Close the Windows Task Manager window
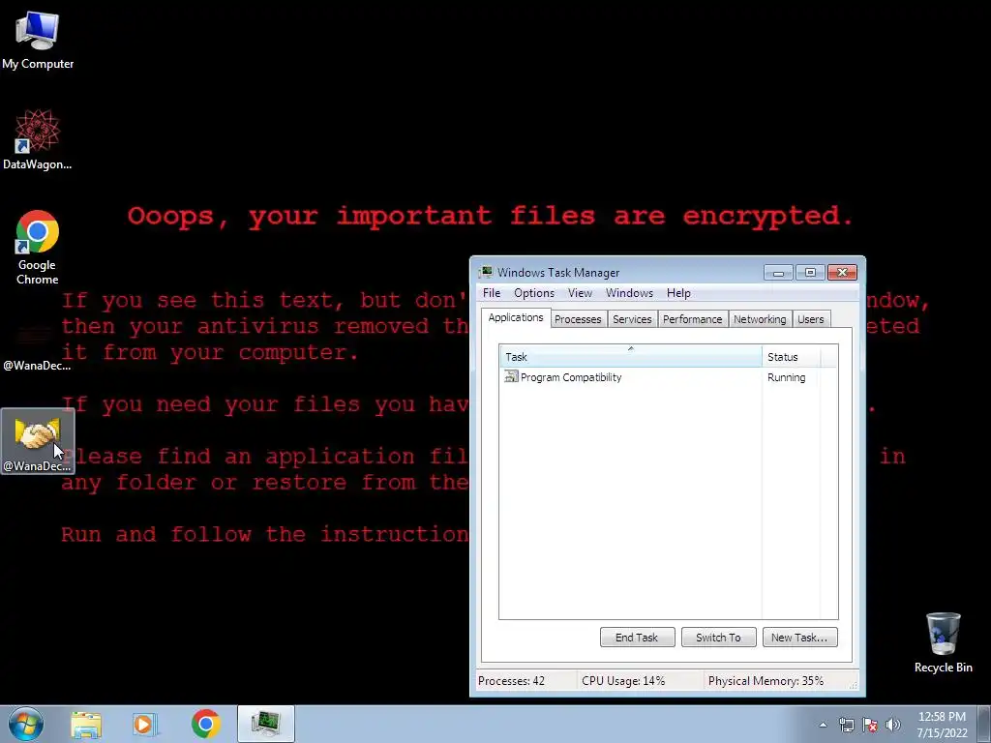This screenshot has width=991, height=743. click(x=842, y=272)
